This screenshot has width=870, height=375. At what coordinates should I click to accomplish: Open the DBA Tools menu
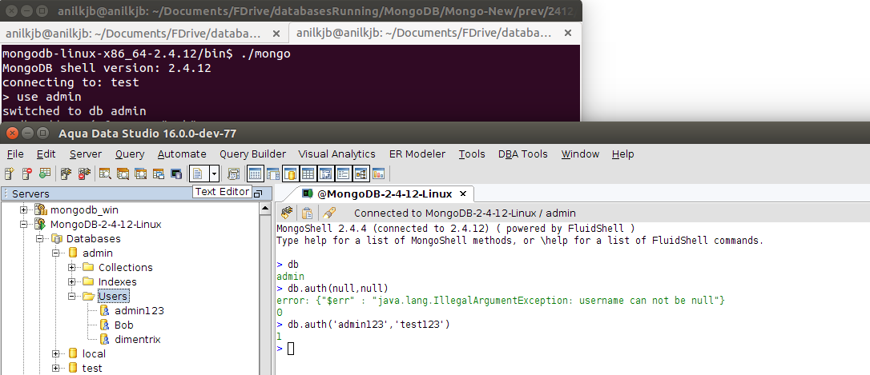coord(522,154)
